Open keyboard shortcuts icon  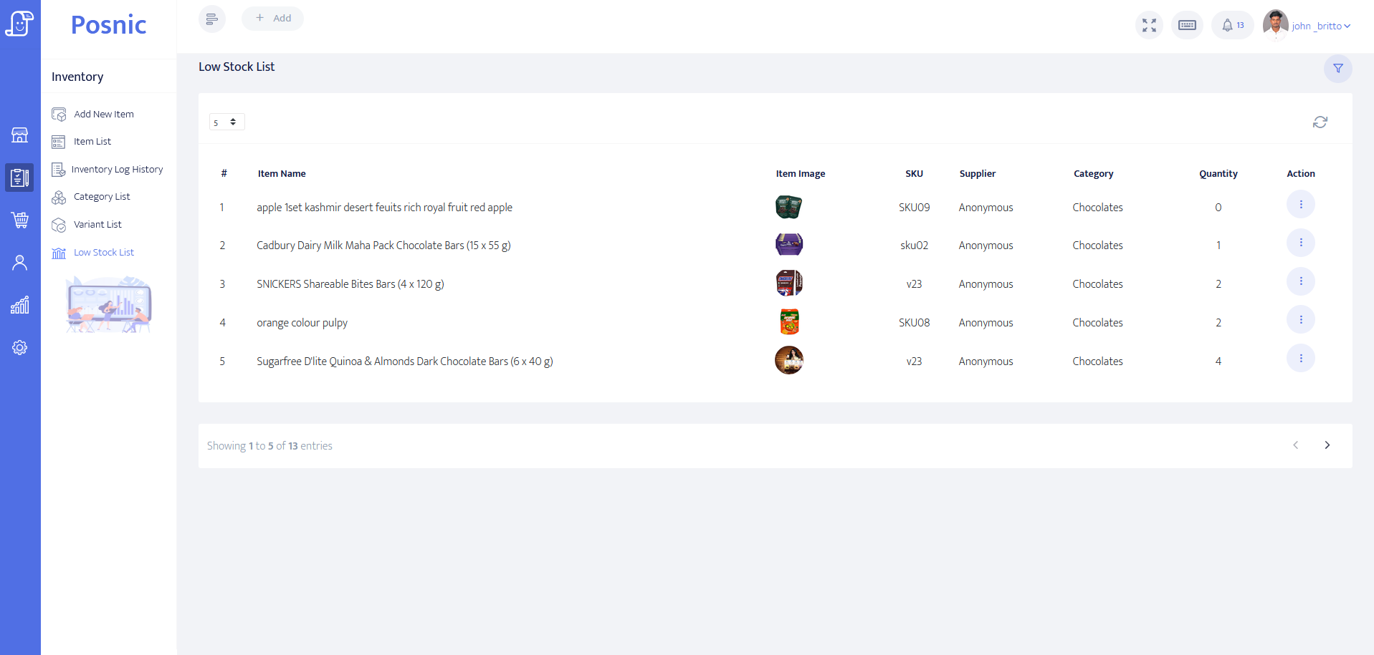coord(1187,26)
